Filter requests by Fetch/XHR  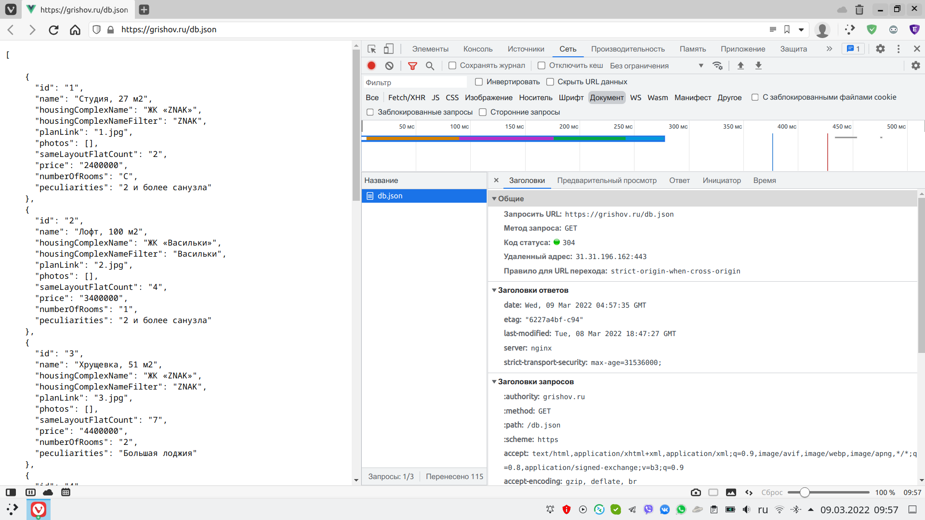pos(407,98)
